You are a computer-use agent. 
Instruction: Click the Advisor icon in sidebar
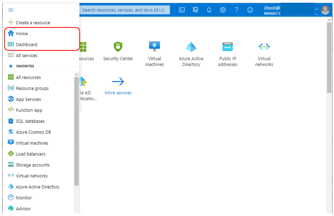click(11, 208)
